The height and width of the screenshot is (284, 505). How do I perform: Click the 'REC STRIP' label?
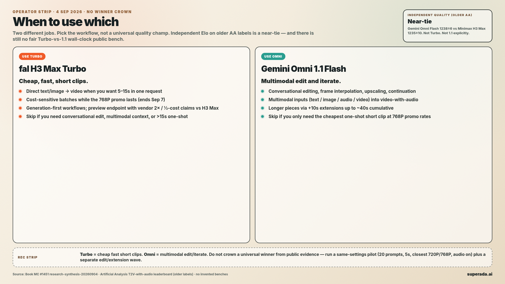coord(28,257)
